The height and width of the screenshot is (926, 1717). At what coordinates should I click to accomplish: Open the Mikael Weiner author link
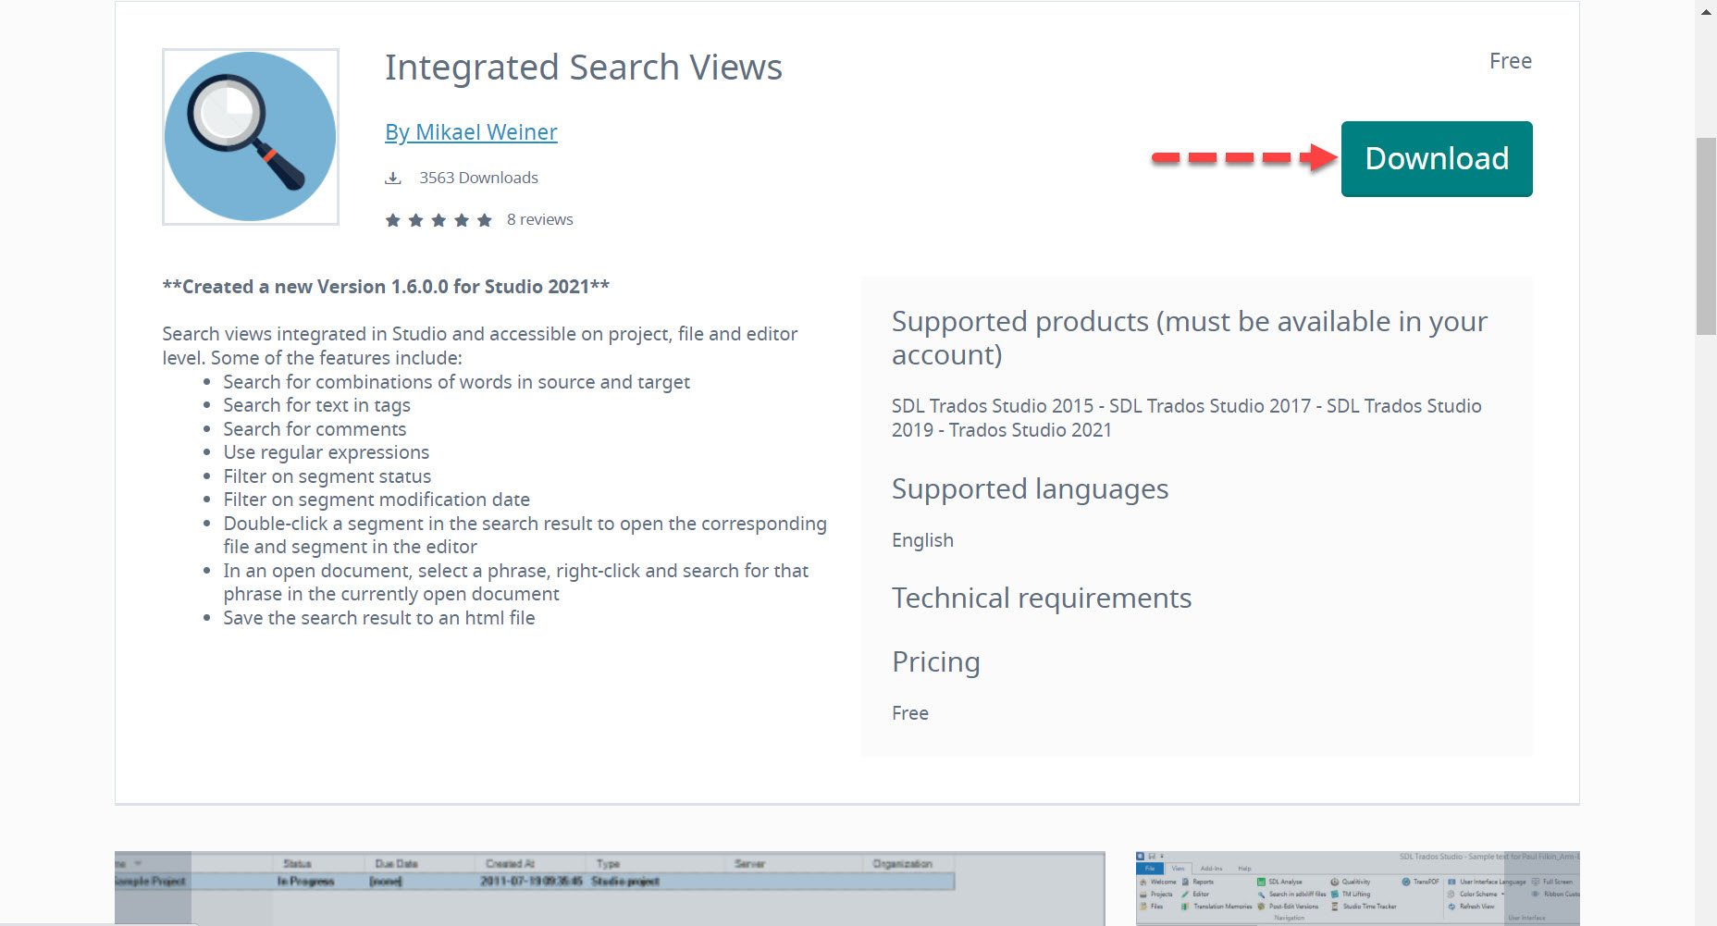coord(471,131)
